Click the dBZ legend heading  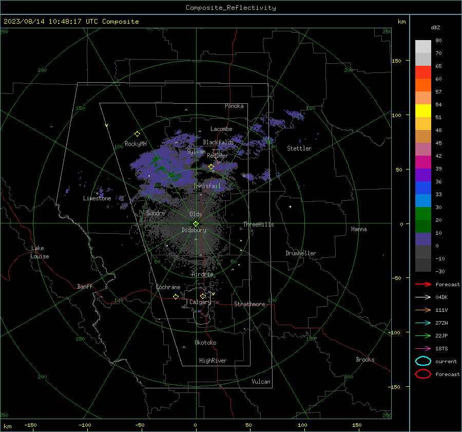(x=435, y=27)
